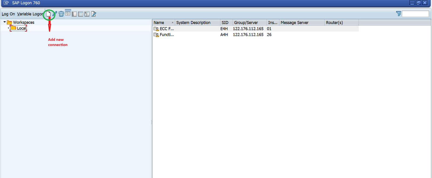Switch to Explorer view icon in toolbar
This screenshot has height=178, width=432.
(x=68, y=14)
